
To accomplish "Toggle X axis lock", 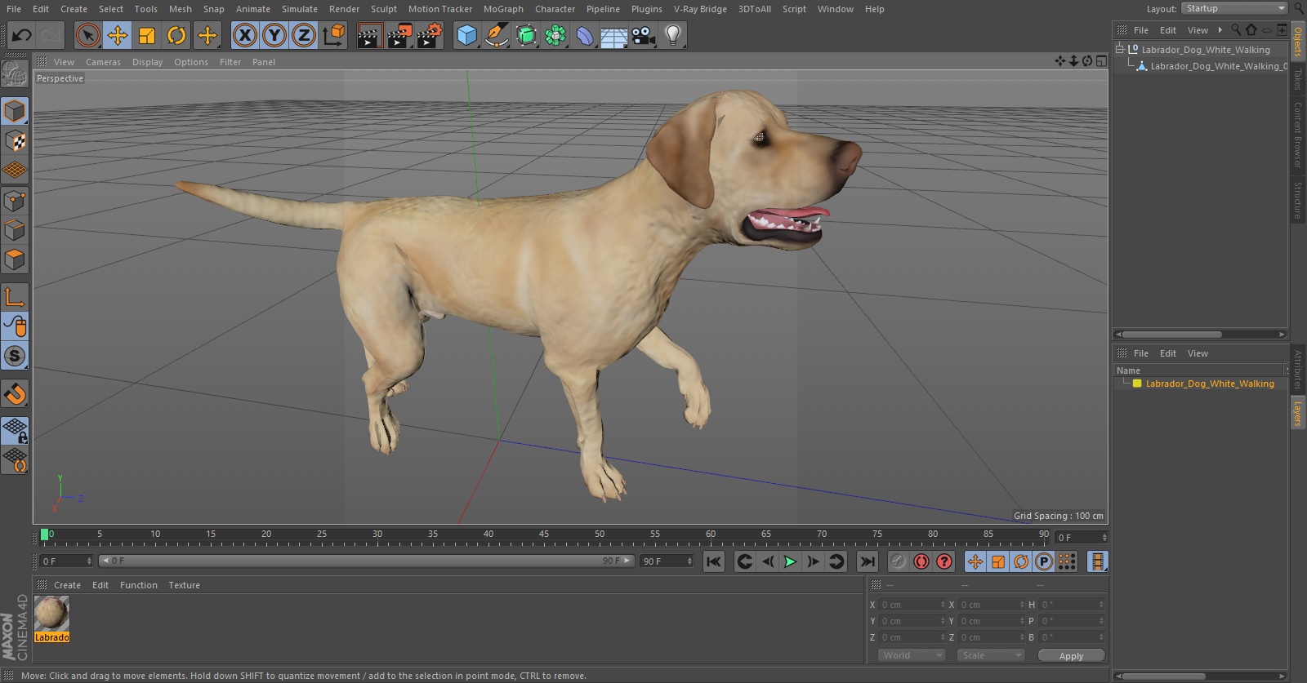I will [244, 35].
